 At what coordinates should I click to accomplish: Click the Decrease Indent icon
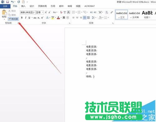91,13
